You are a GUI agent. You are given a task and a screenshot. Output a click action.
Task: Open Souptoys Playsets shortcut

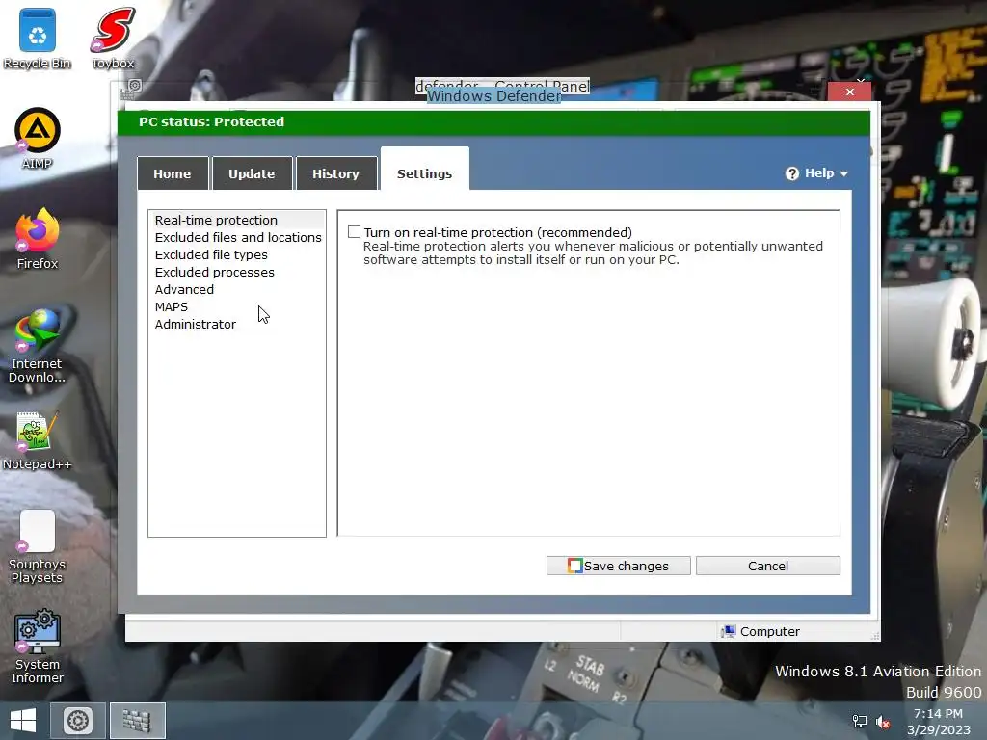[x=38, y=546]
